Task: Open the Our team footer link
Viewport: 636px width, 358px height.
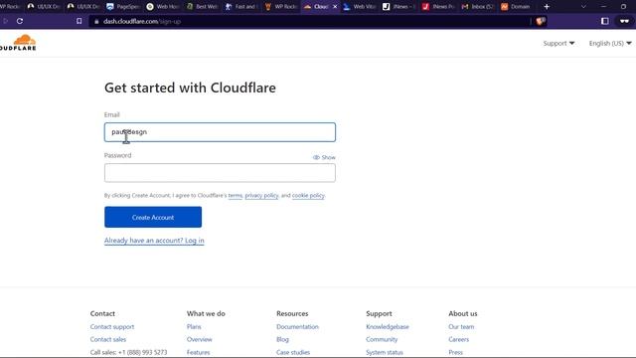Action: coord(461,327)
